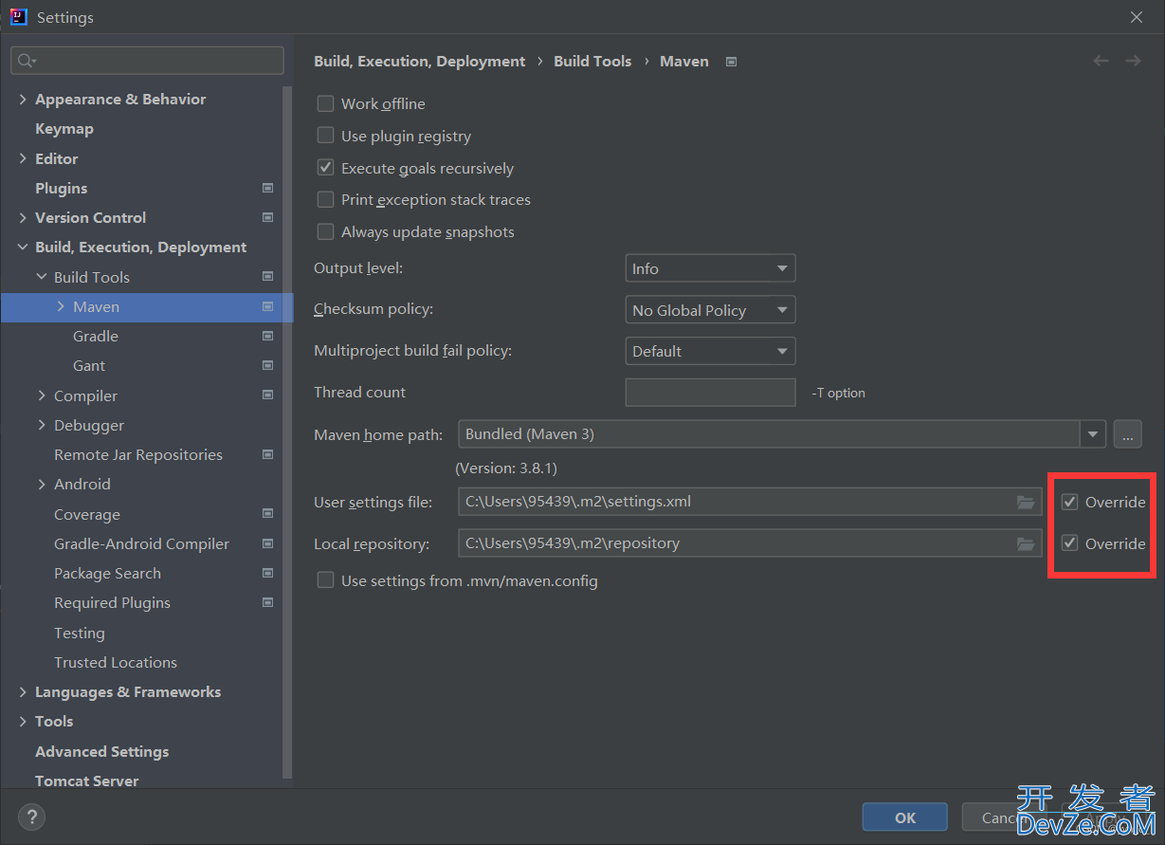Viewport: 1165px width, 845px height.
Task: Click the project-level marker icon beside Version Control
Action: click(x=268, y=217)
